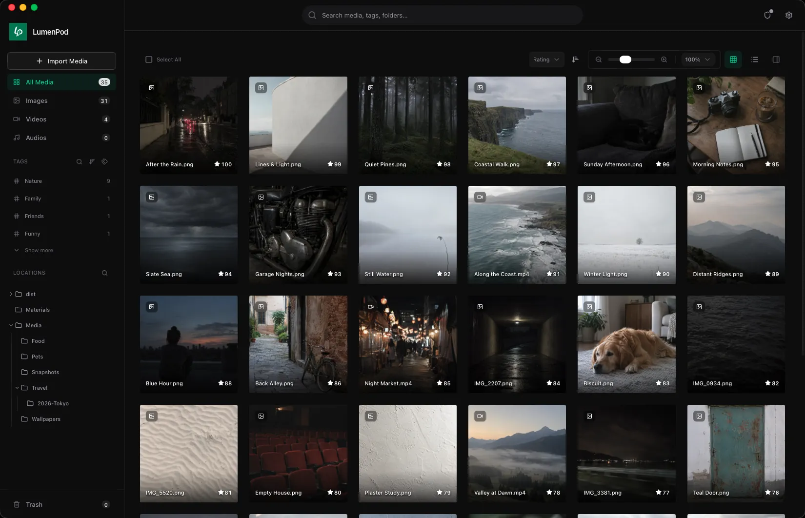Click the zoom out magnifier icon
The image size is (805, 518).
[599, 60]
